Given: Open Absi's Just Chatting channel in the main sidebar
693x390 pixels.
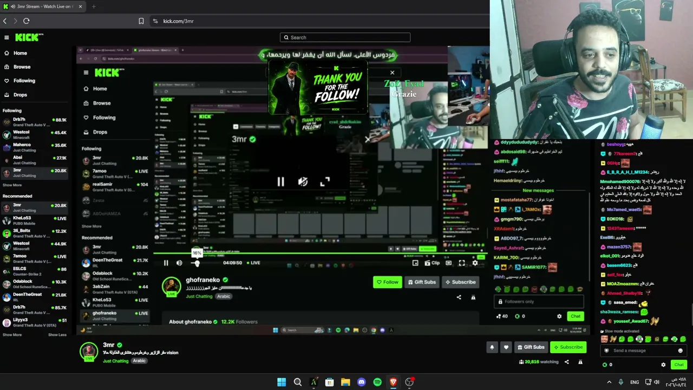Looking at the screenshot, I should [x=35, y=160].
